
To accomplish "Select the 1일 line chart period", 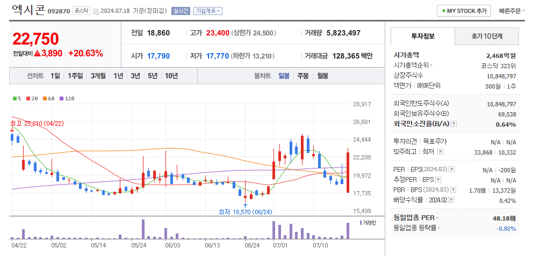I will point(55,76).
